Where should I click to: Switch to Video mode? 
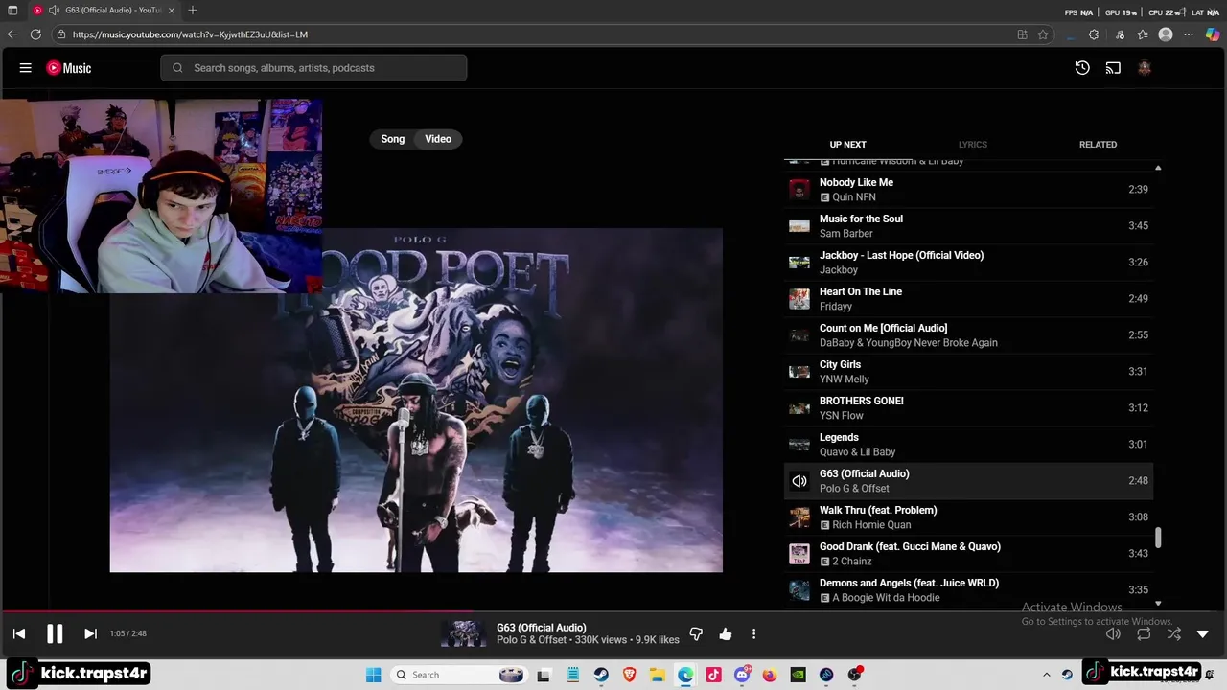(x=438, y=139)
